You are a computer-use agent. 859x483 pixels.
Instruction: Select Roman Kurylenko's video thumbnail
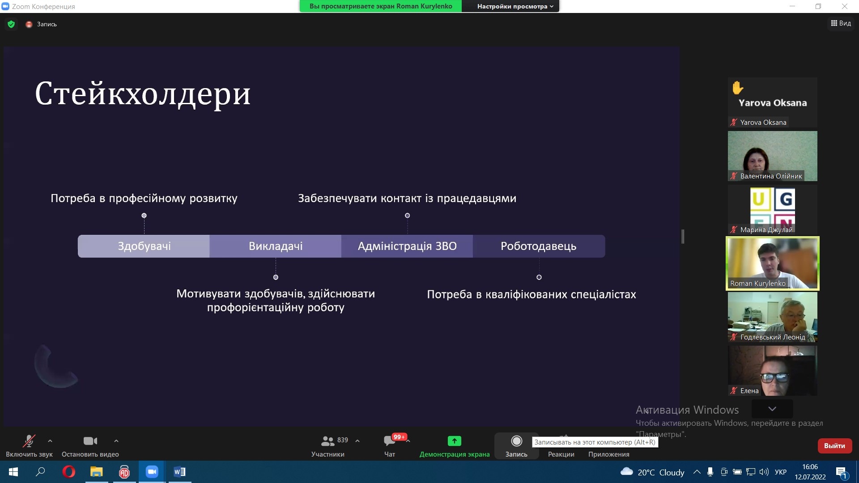pos(772,263)
